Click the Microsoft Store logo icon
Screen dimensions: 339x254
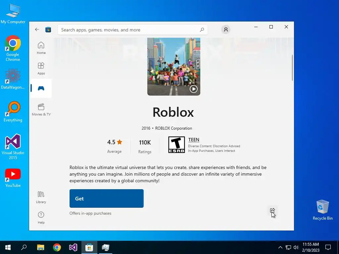pyautogui.click(x=48, y=29)
